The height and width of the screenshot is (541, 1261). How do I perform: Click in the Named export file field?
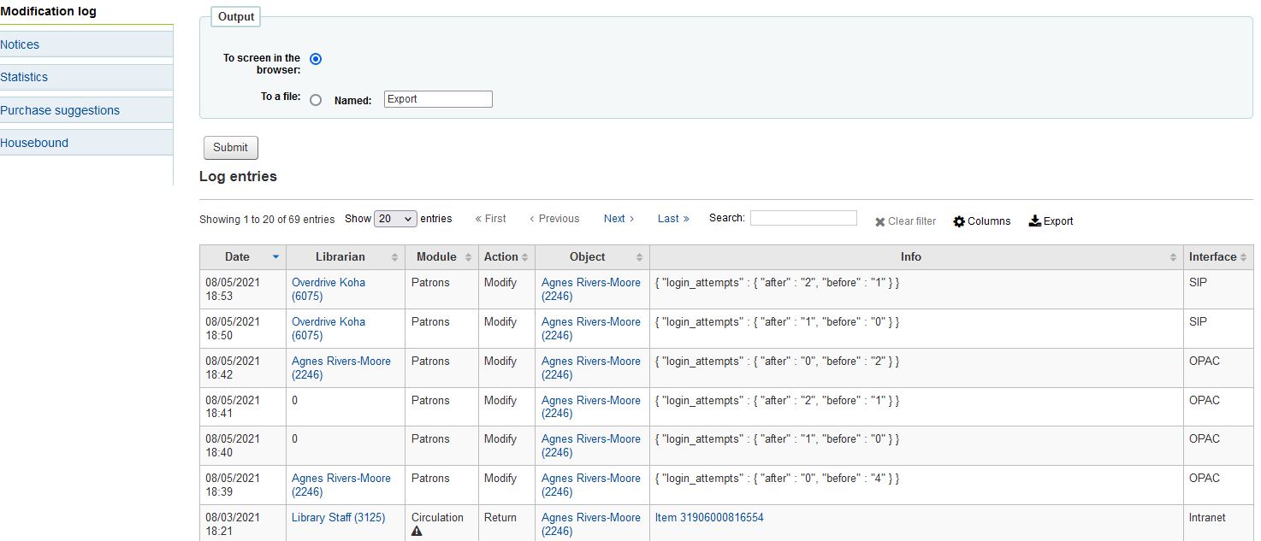click(x=438, y=99)
